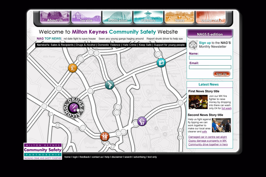Viewport: 266px width, 177px height.
Task: Open 'Damaged car in centre set alight' link
Action: pyautogui.click(x=207, y=137)
